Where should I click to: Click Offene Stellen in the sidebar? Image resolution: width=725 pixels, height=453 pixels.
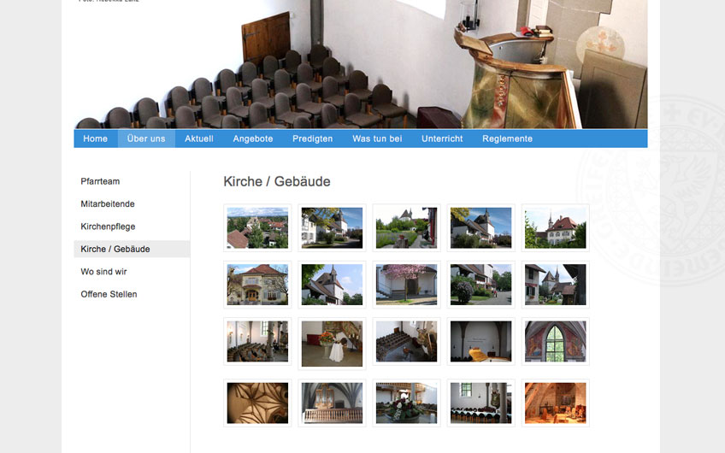[x=109, y=294]
